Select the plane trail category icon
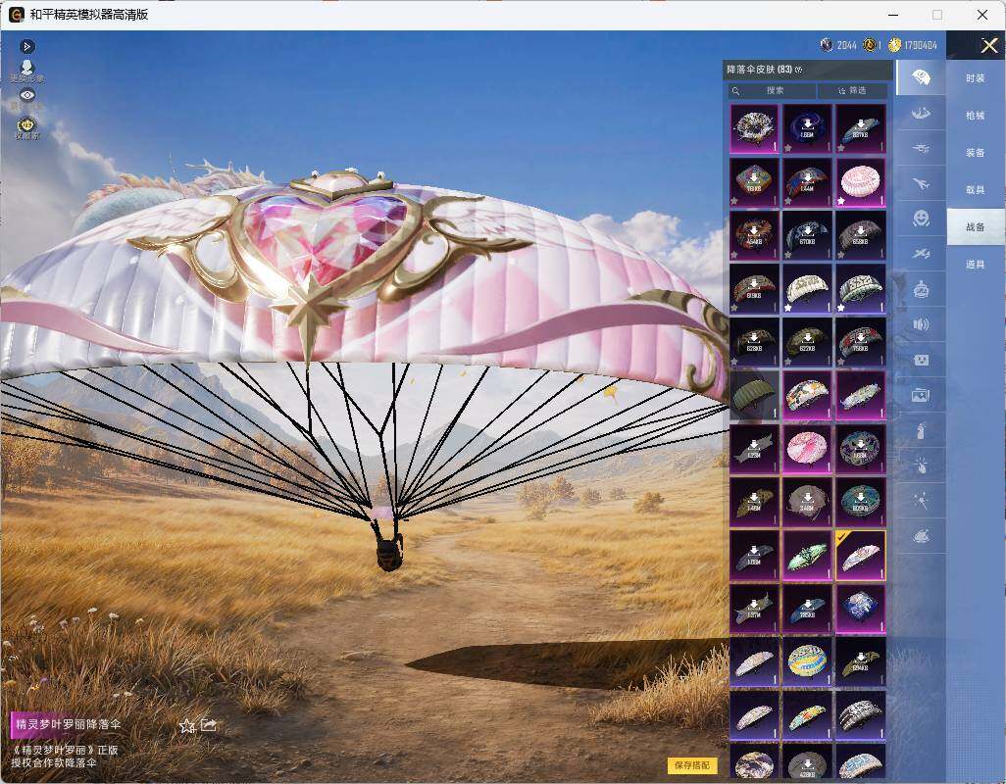 (921, 254)
